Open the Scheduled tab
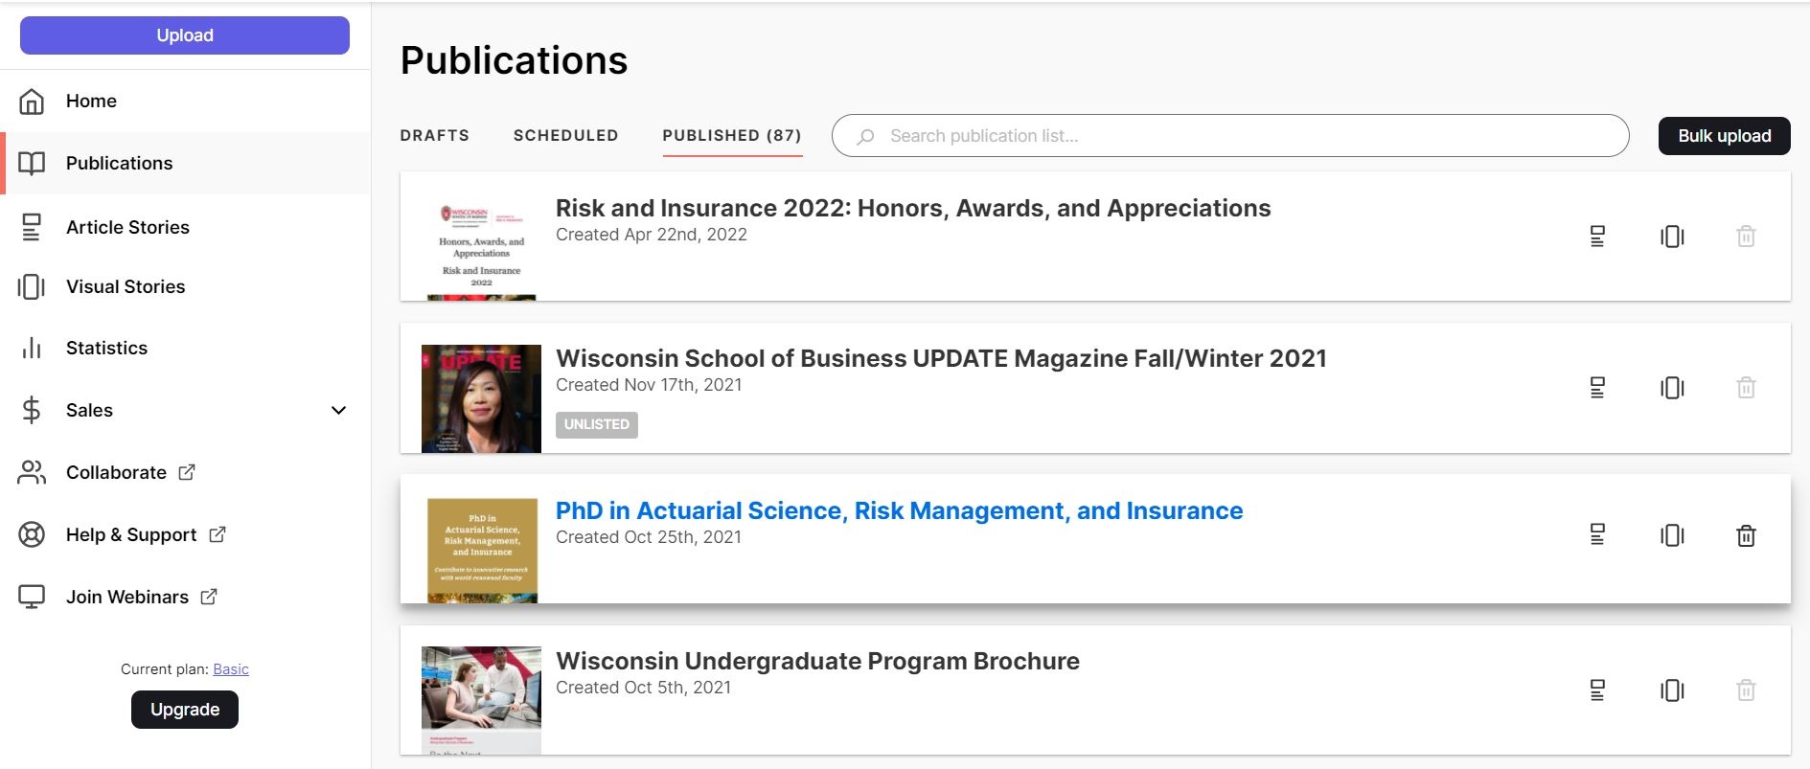Screen dimensions: 1810x769 click(565, 136)
